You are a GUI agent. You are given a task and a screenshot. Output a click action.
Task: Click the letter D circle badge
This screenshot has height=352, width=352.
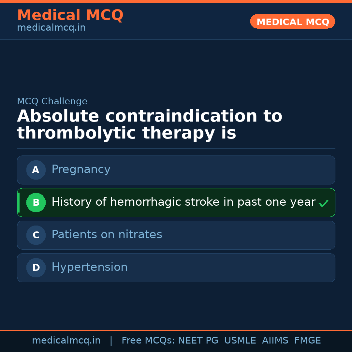[x=36, y=268]
